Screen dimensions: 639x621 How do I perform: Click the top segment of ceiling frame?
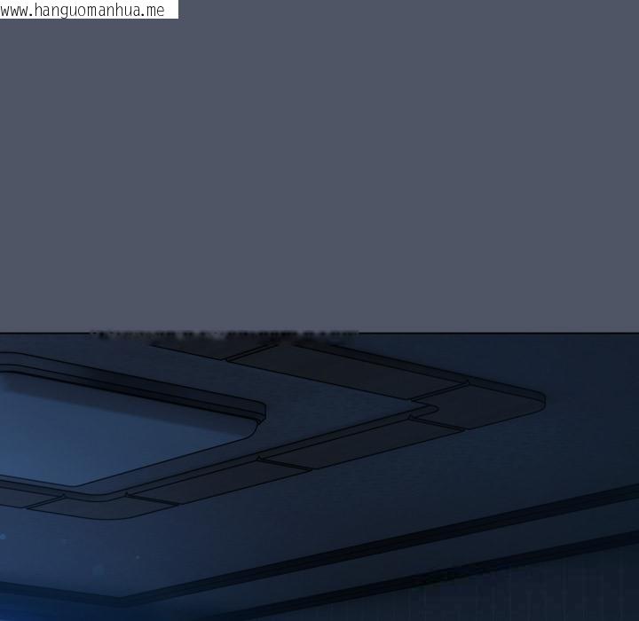pos(355,364)
